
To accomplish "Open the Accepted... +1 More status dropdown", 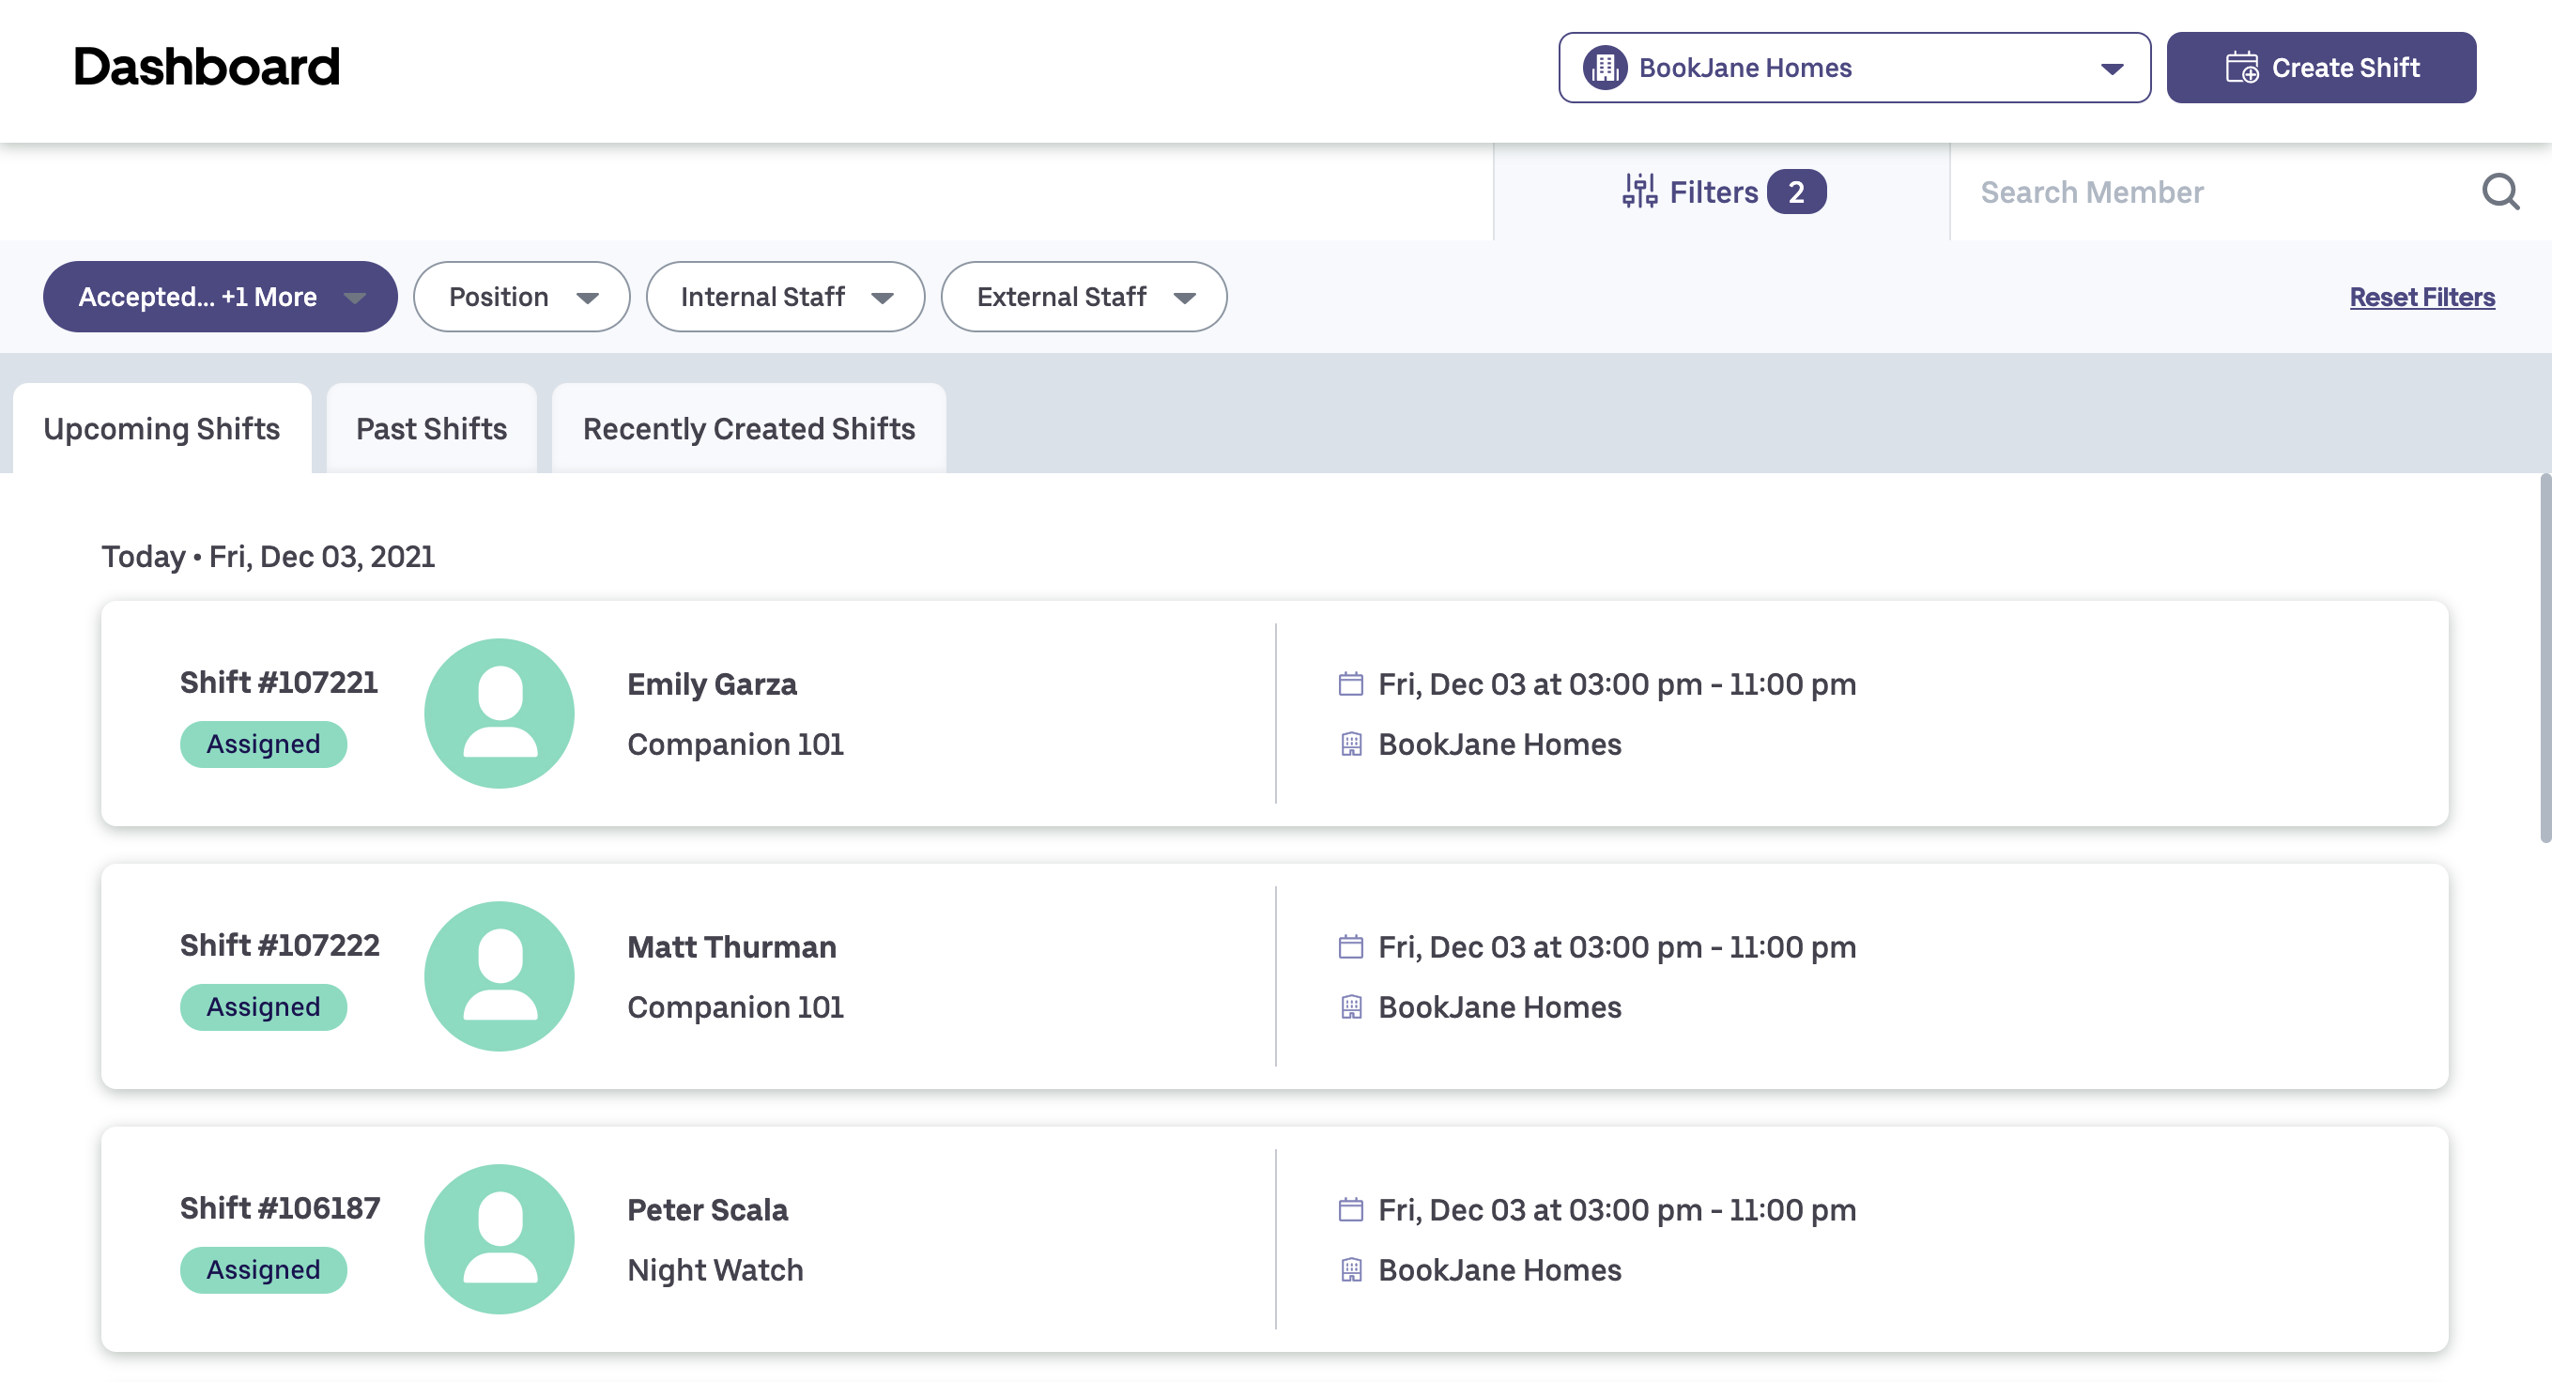I will 220,297.
